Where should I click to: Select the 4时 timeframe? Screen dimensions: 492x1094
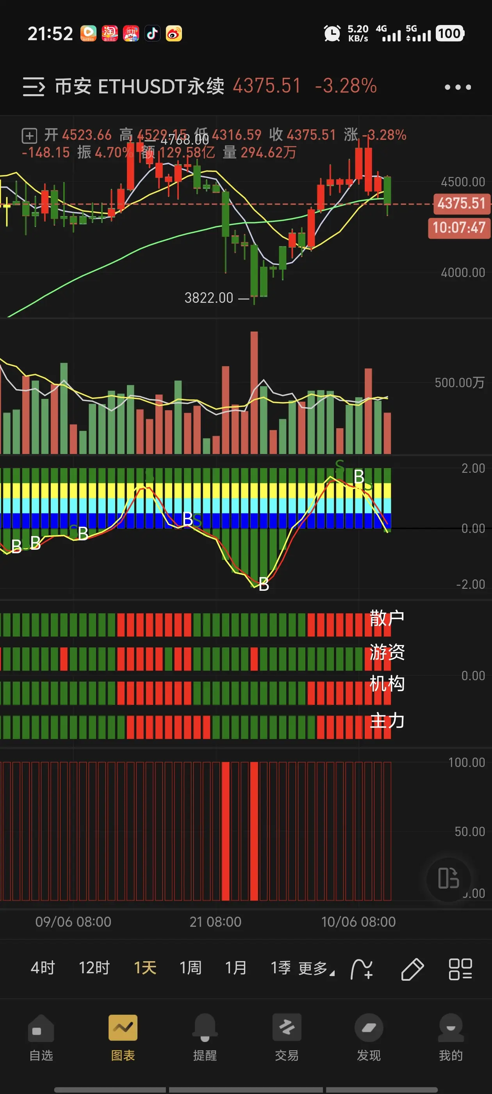click(43, 968)
